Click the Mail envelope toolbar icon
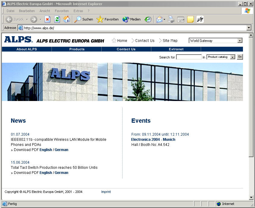The image size is (255, 208). [x=159, y=19]
